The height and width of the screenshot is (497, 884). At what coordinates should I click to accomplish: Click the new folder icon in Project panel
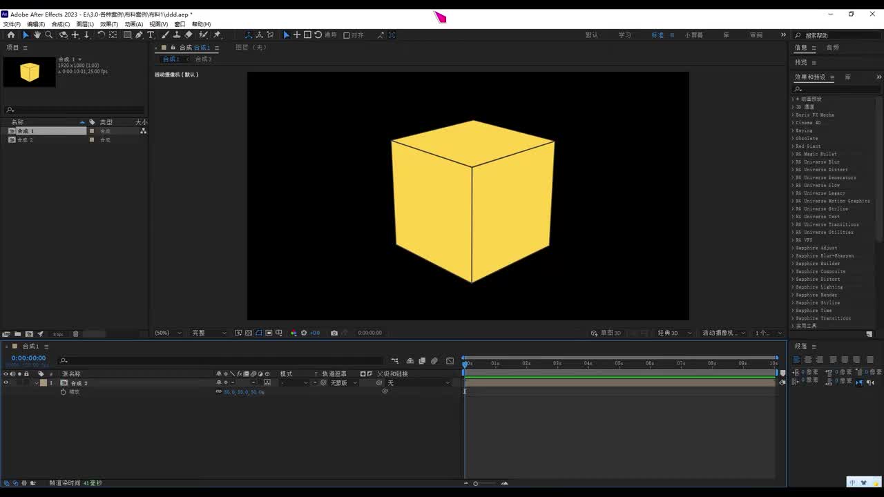coord(18,334)
